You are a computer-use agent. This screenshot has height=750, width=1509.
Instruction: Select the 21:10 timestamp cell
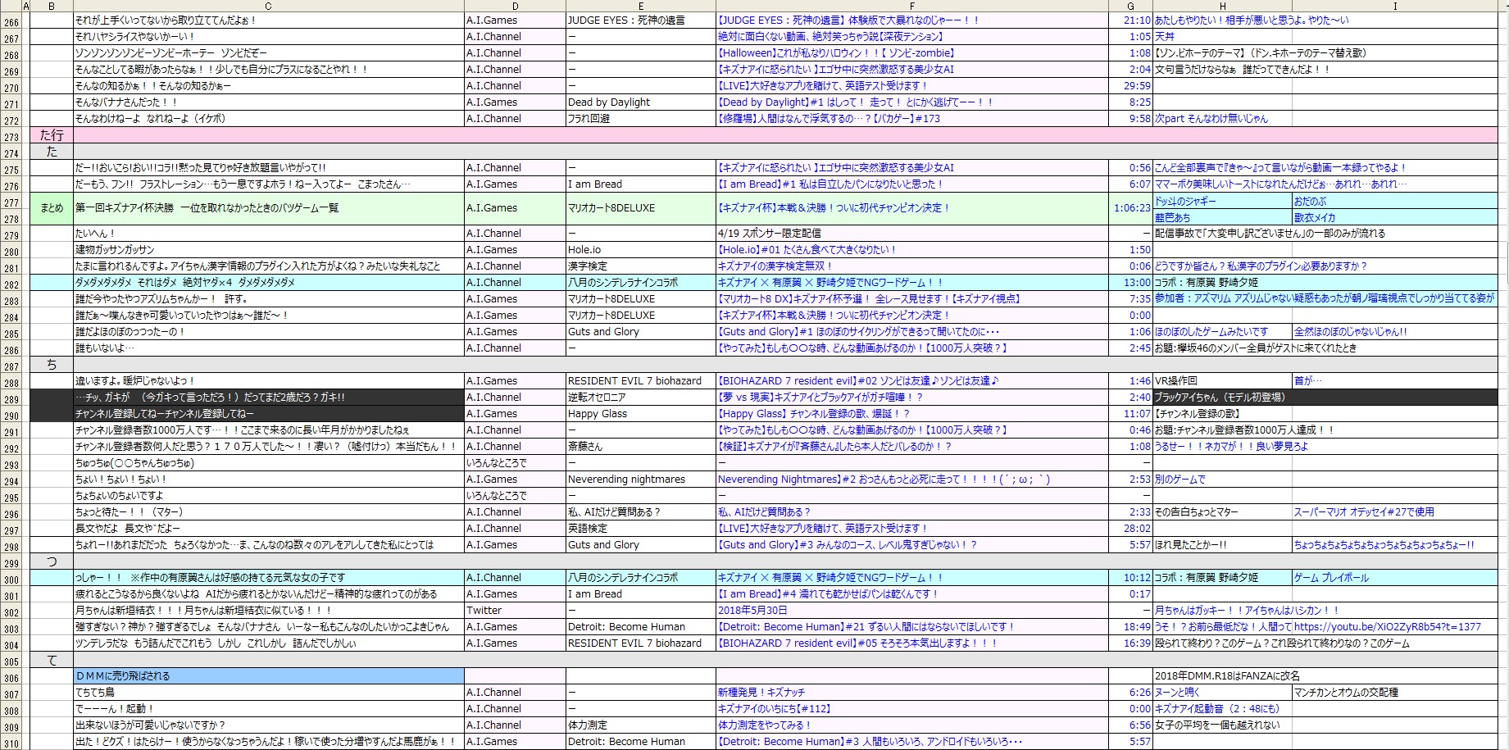point(1130,20)
